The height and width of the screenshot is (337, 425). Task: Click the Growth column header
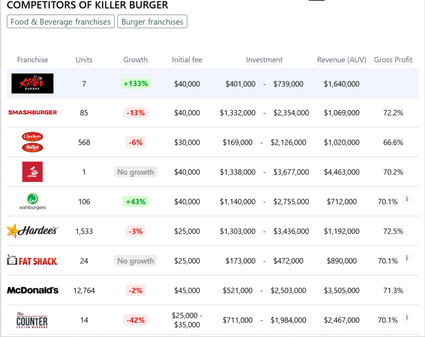[136, 60]
